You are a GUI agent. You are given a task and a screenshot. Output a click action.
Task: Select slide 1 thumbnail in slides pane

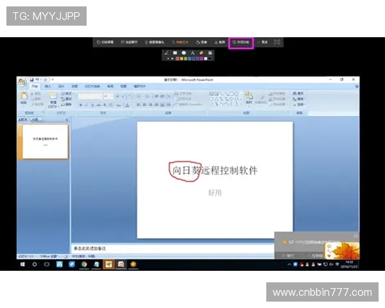point(45,141)
